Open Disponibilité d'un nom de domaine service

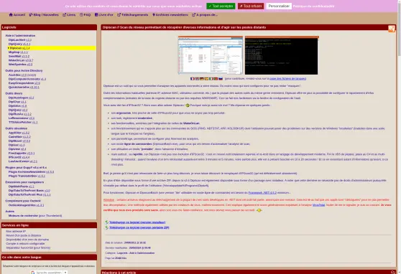(27, 240)
